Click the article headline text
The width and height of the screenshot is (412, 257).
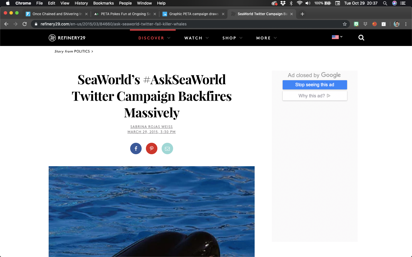tap(152, 96)
